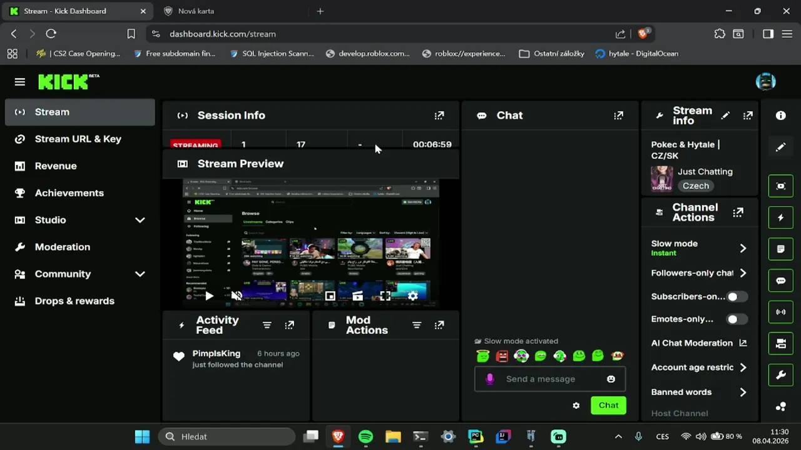Open Ostatní záložky bookmarks folder
Viewport: 801px width, 450px height.
click(552, 54)
